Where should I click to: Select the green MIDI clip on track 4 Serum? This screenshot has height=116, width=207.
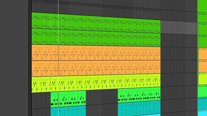point(96,37)
